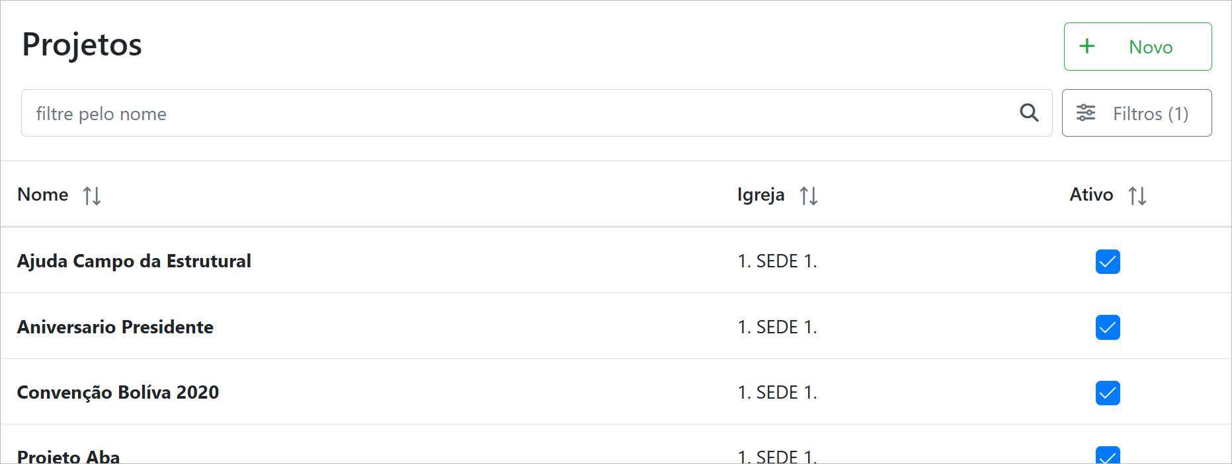Image resolution: width=1232 pixels, height=464 pixels.
Task: Sort by Ativo column arrows
Action: tap(1137, 195)
